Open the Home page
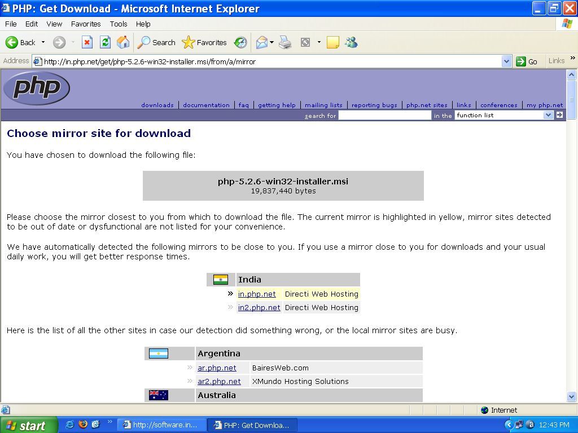The width and height of the screenshot is (578, 433). point(123,42)
